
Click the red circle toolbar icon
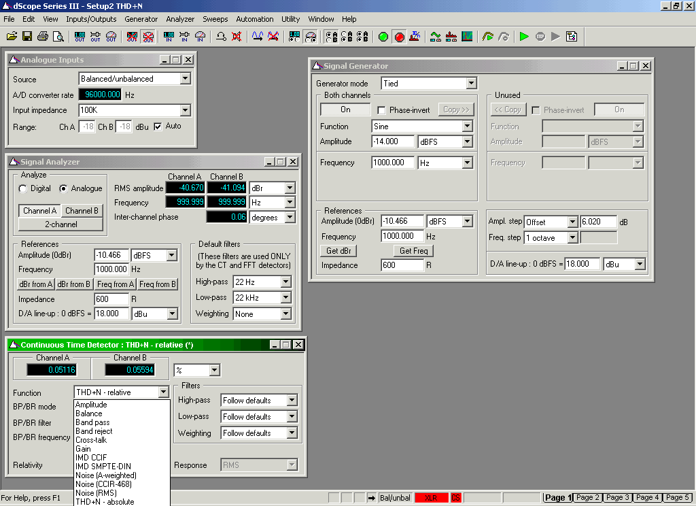[399, 37]
